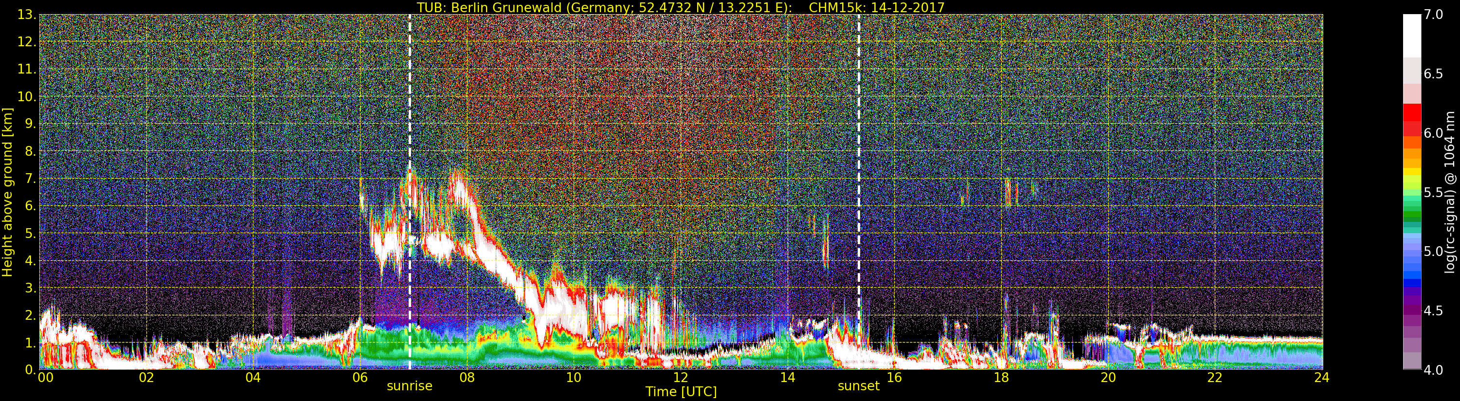Viewport: 1460px width, 401px height.
Task: Click the 00 hour tick on the time axis
Action: point(45,378)
